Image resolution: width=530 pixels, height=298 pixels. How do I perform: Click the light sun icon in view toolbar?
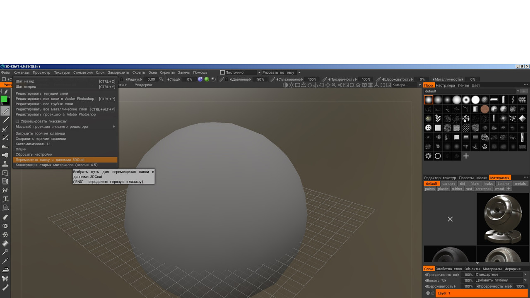pos(291,85)
